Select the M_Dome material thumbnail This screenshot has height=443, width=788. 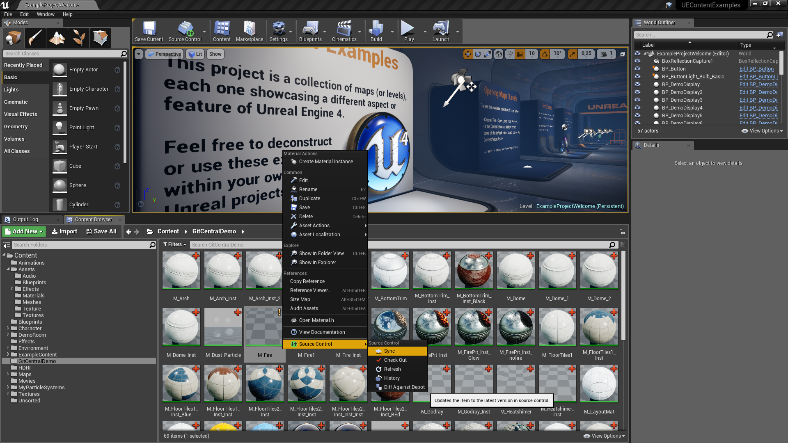515,271
